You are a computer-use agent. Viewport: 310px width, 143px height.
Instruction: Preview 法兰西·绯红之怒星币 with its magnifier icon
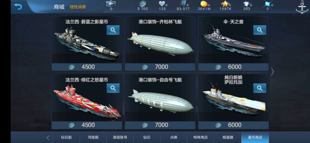pyautogui.click(x=113, y=88)
